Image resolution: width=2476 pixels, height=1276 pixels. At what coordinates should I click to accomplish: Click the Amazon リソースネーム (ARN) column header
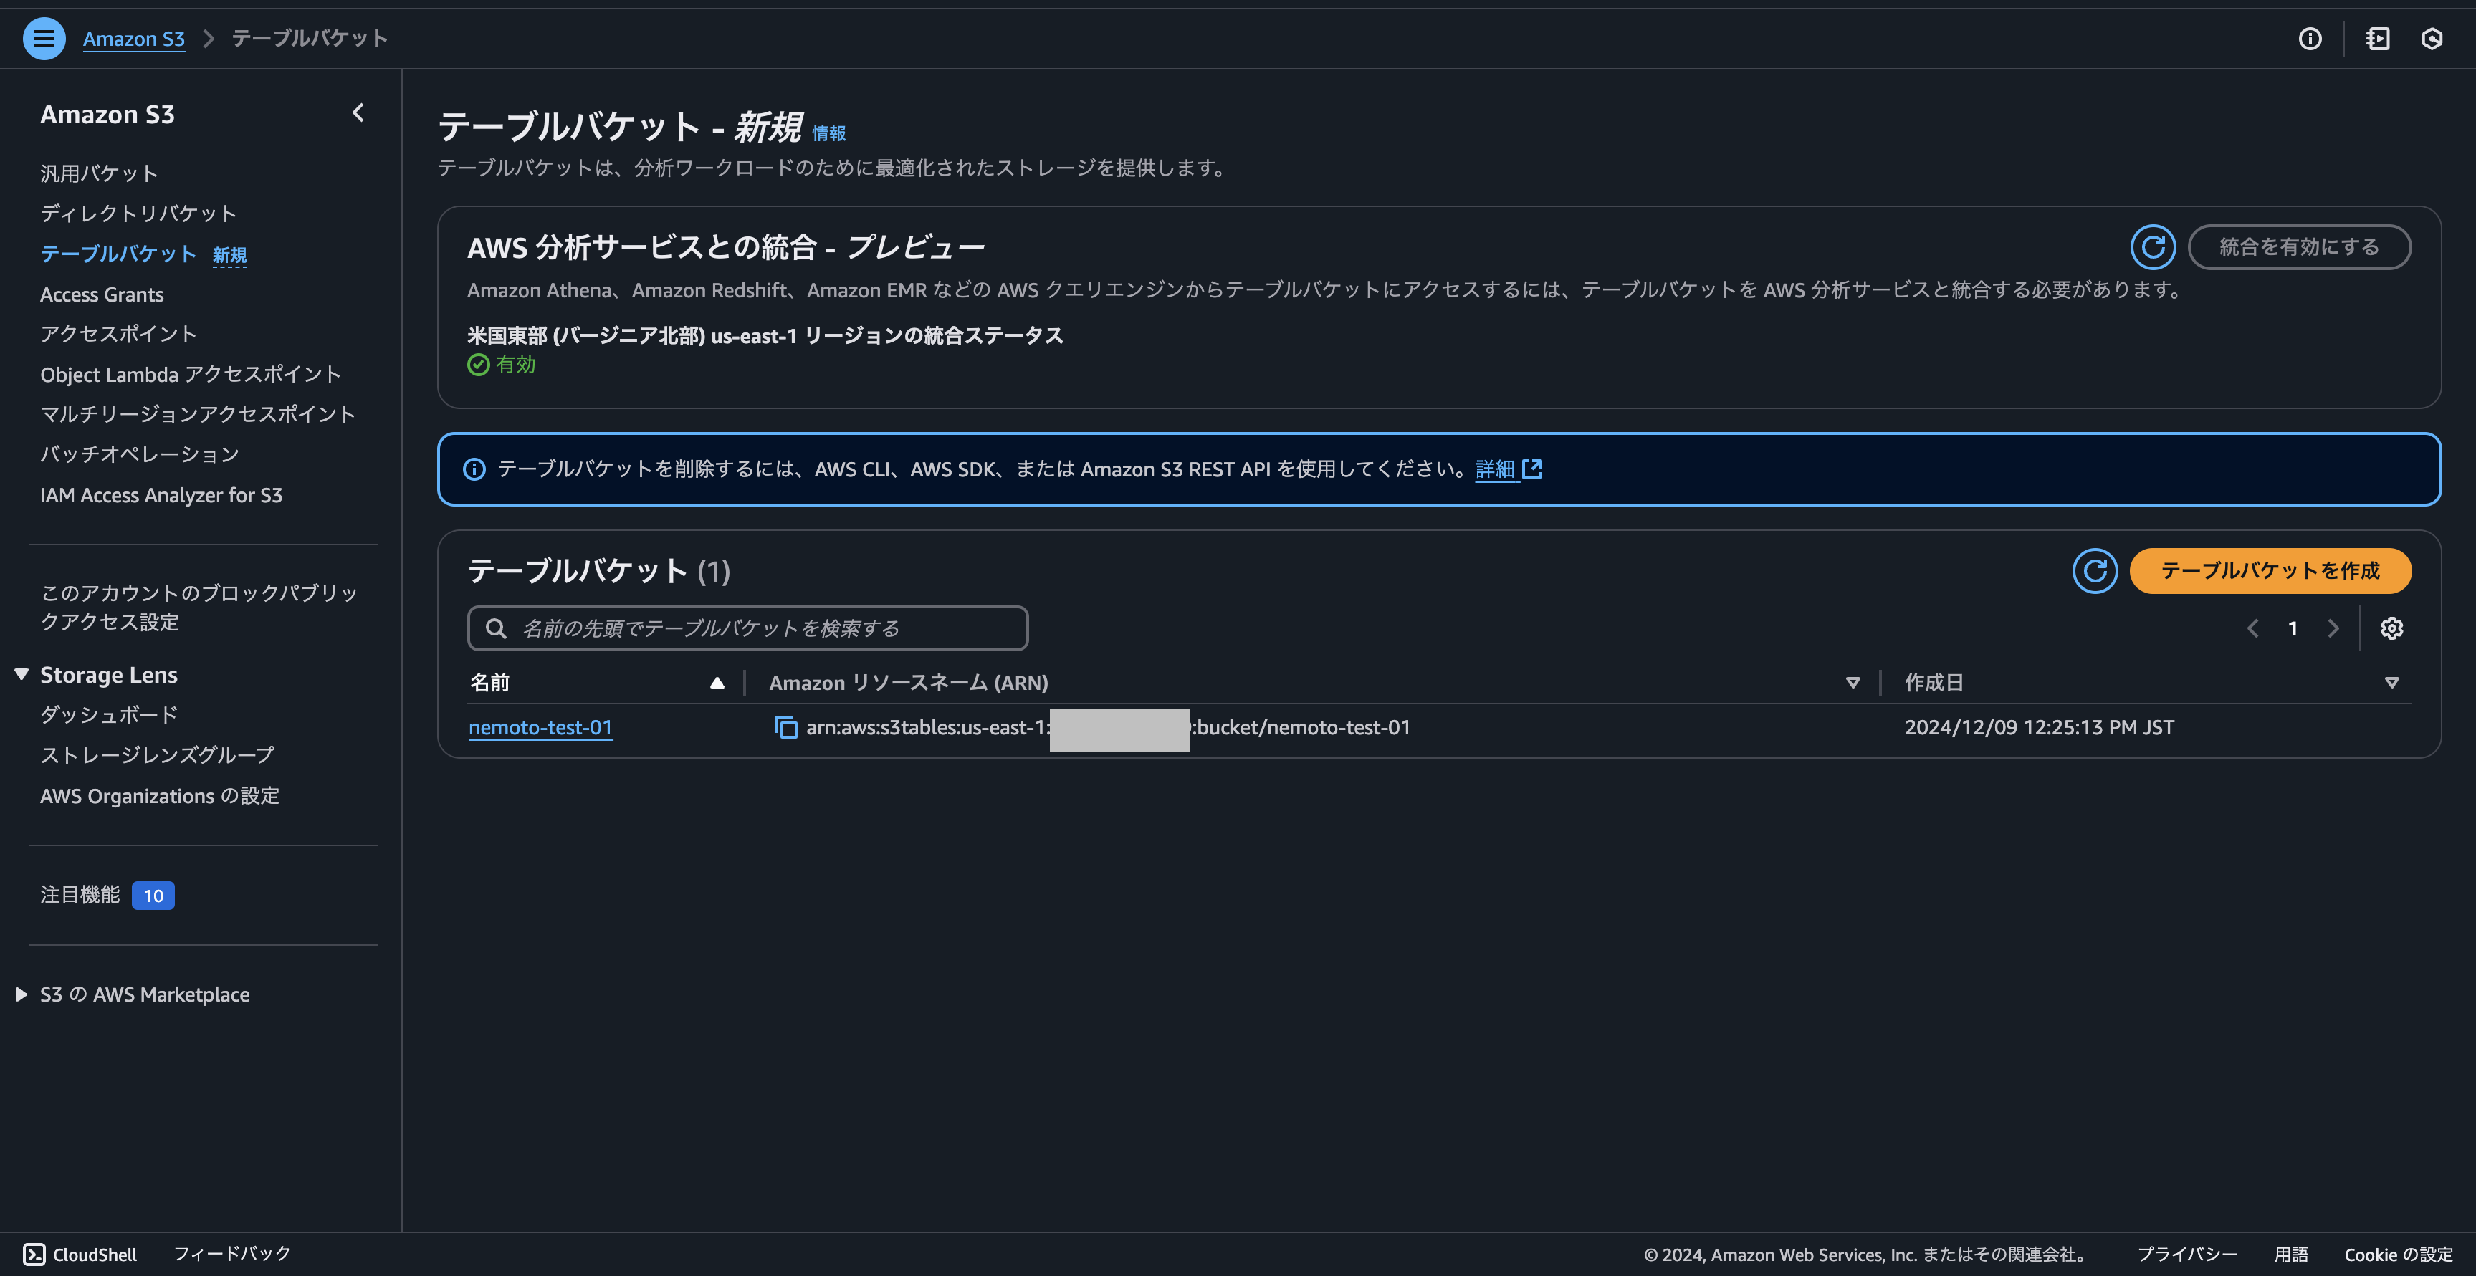coord(908,683)
